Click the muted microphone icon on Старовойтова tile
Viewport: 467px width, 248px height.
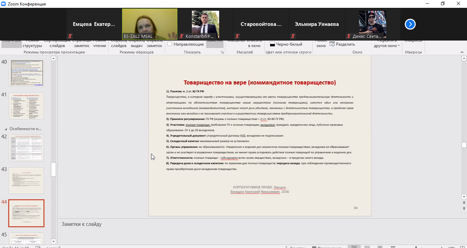tap(237, 36)
